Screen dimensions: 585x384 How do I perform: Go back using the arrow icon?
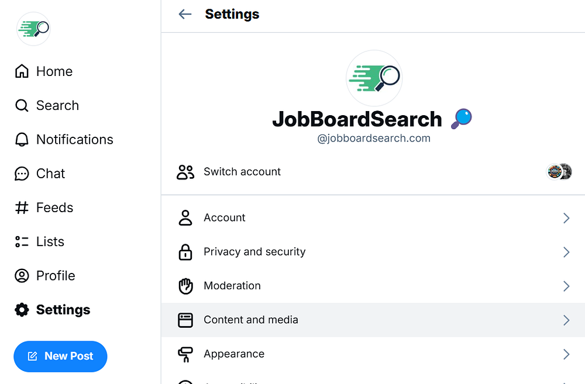(185, 14)
